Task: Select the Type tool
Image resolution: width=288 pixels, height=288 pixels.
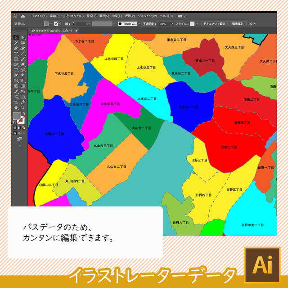Action: tap(16, 54)
